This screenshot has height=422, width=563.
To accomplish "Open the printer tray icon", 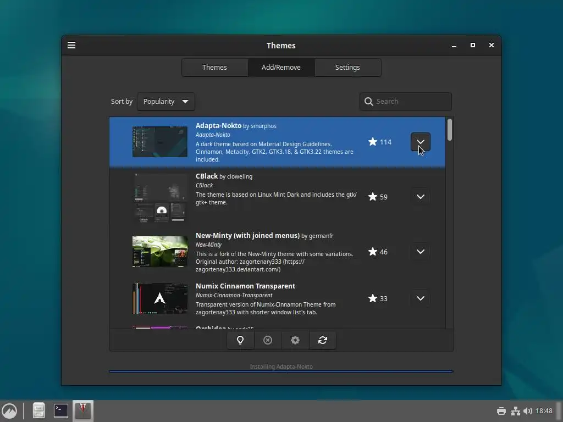I will 501,411.
